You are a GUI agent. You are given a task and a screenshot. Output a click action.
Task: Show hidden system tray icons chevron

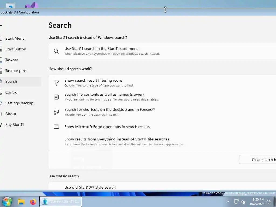228,202
